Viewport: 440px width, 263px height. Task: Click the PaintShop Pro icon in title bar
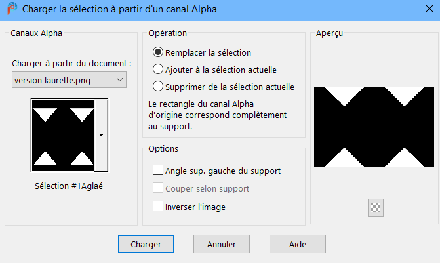click(x=11, y=10)
